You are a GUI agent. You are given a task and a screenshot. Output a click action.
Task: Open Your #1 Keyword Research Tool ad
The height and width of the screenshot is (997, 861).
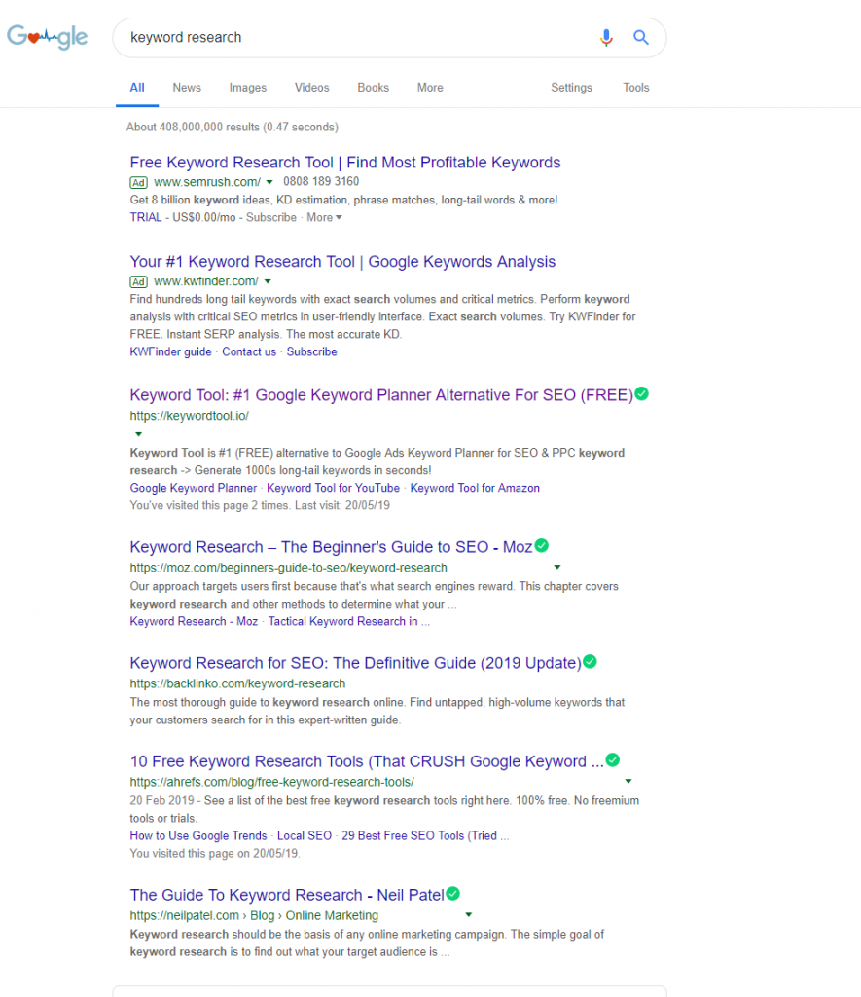pyautogui.click(x=342, y=262)
